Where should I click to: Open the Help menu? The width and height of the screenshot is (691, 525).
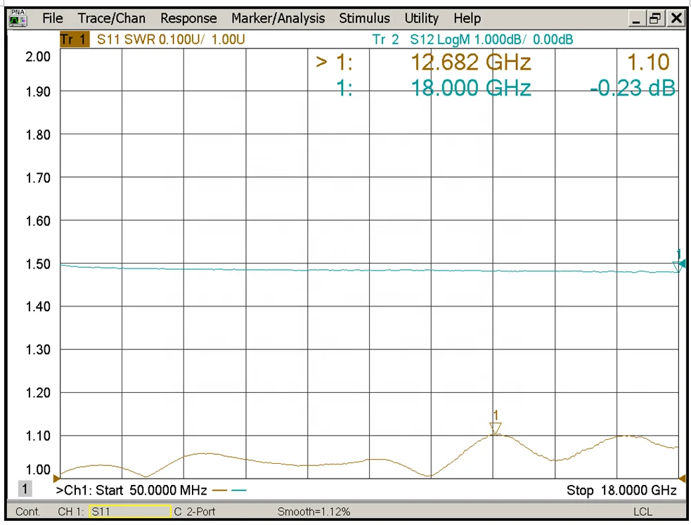(x=467, y=19)
